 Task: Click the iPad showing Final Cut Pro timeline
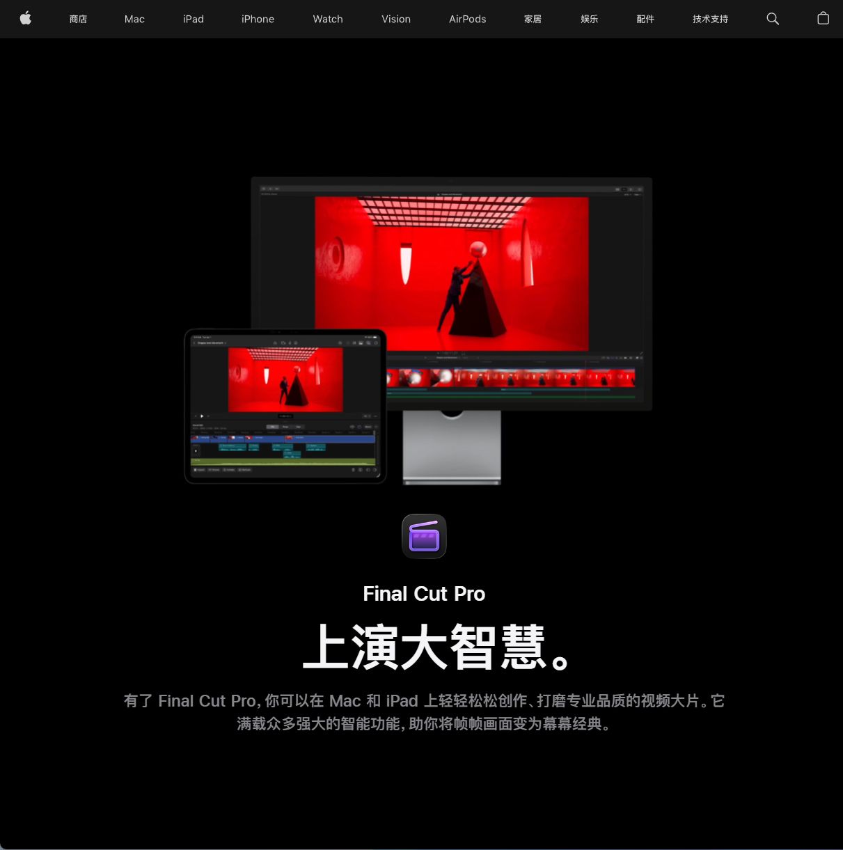[x=285, y=406]
